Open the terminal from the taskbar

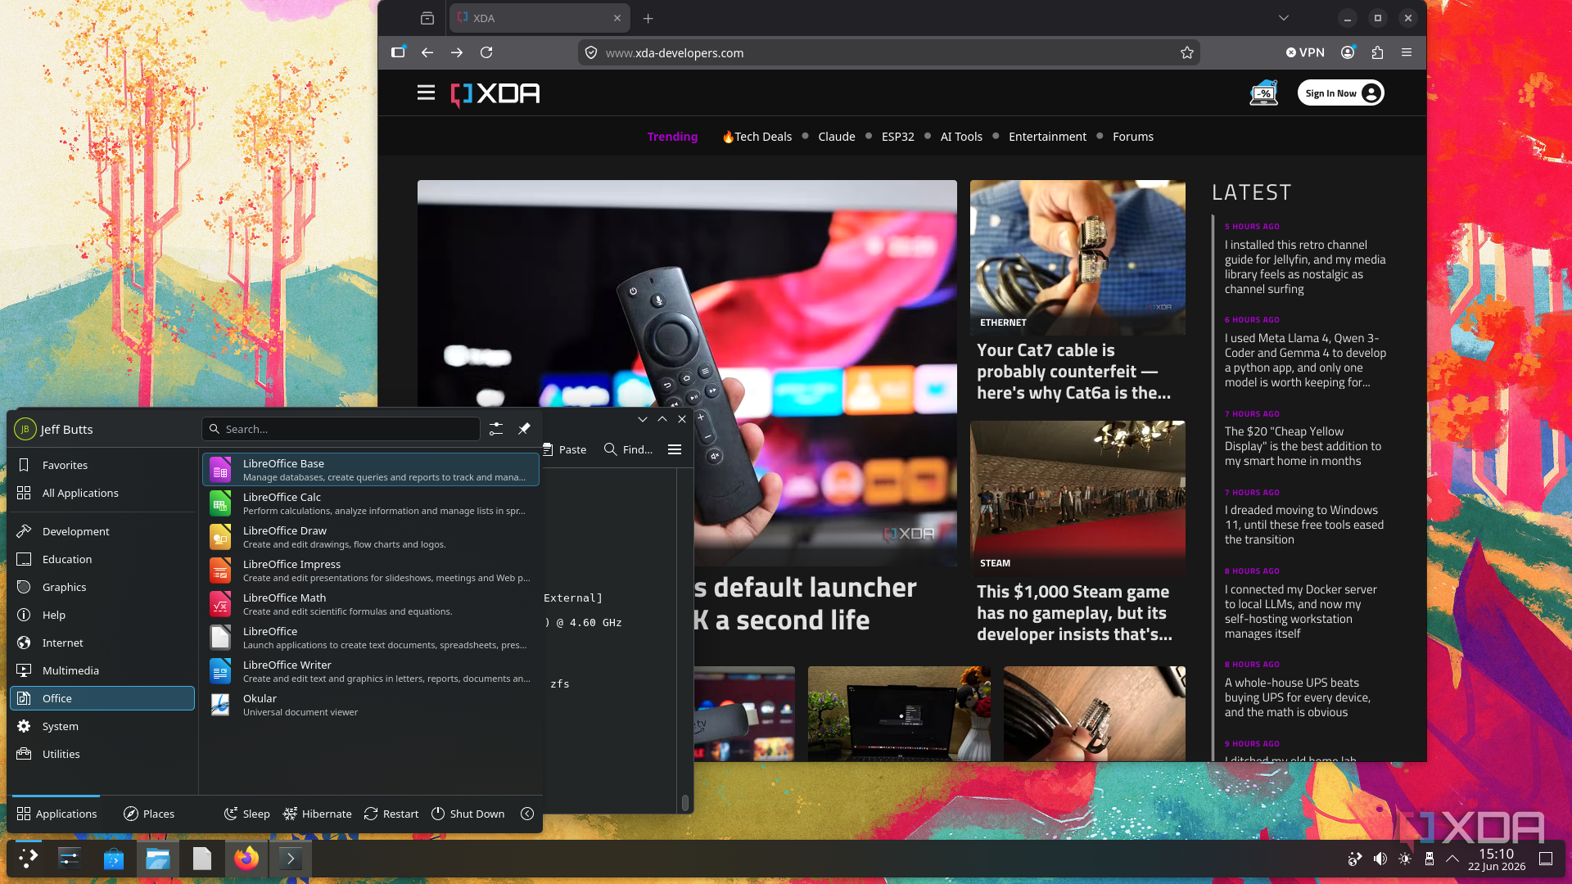(x=291, y=859)
